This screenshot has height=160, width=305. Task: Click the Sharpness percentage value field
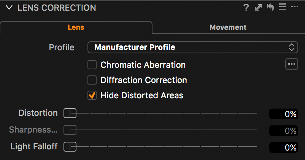click(284, 131)
